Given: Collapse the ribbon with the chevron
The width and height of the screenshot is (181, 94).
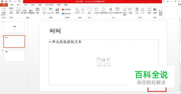Looking at the screenshot, I should click(179, 18).
